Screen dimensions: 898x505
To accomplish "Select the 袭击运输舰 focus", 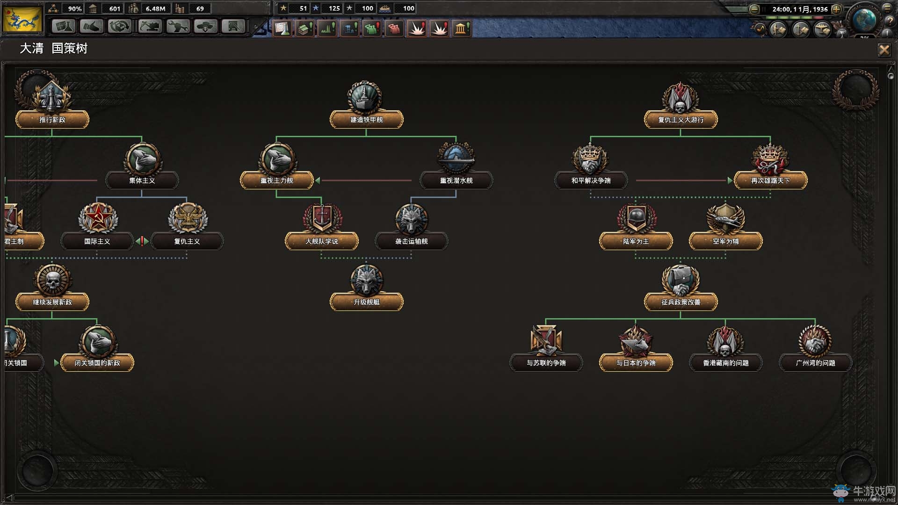I will click(412, 241).
